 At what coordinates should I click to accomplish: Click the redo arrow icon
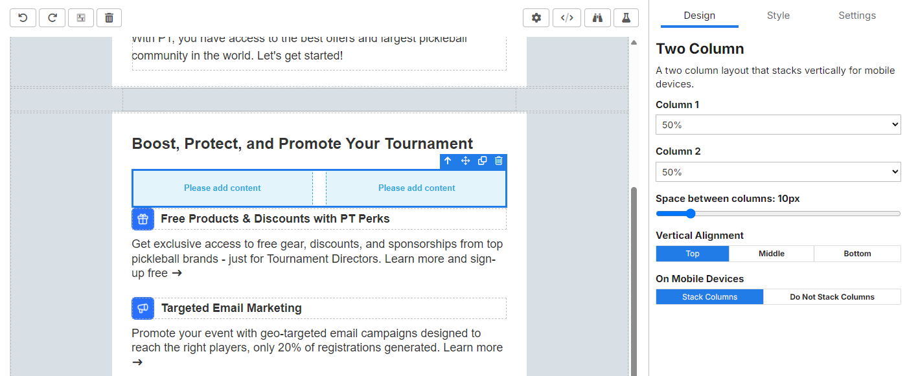(52, 18)
